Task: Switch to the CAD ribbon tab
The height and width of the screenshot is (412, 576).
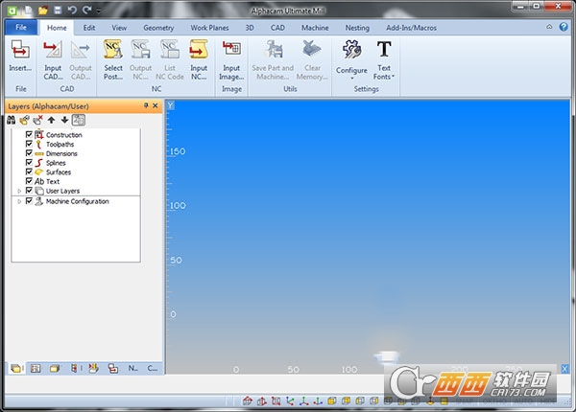Action: (x=277, y=28)
